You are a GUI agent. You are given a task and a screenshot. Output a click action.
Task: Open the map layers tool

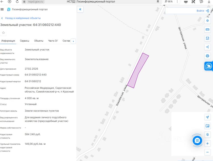(207, 21)
